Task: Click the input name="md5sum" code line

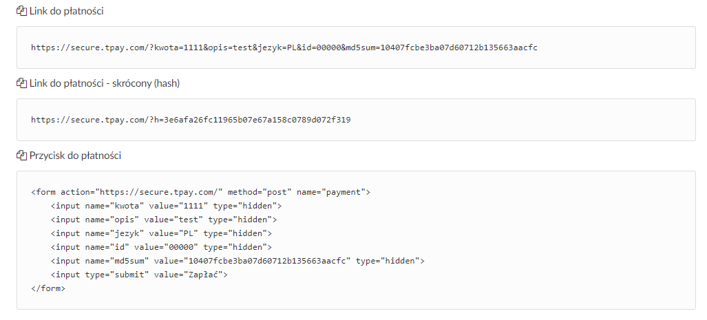Action: (238, 261)
